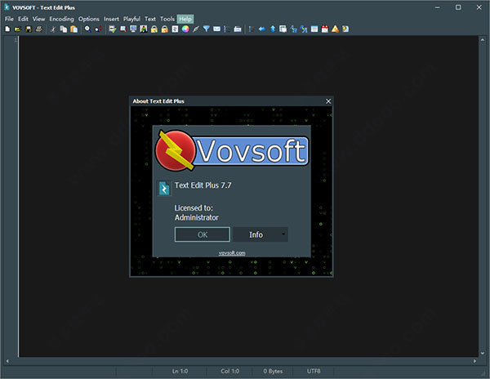
Task: Click the monitor screen toolbar icon
Action: pos(133,29)
